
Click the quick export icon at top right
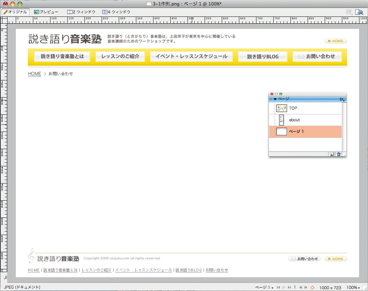pyautogui.click(x=359, y=12)
